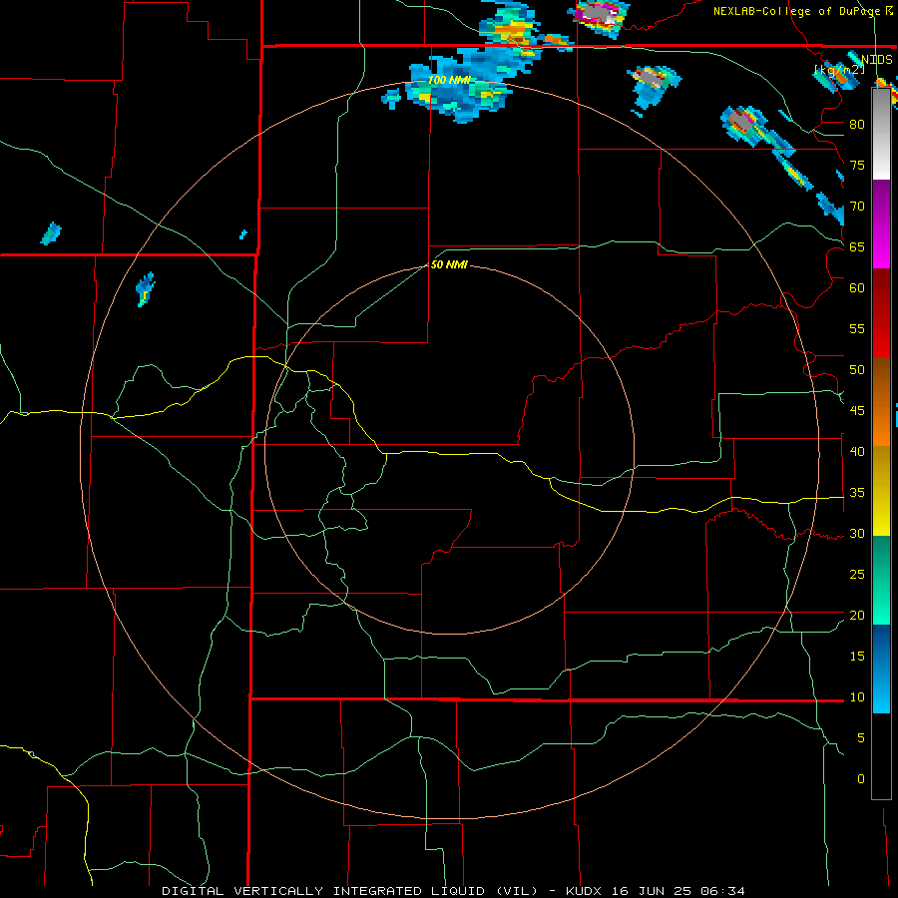
Task: Click the 60 value on the VIL scale
Action: click(857, 288)
